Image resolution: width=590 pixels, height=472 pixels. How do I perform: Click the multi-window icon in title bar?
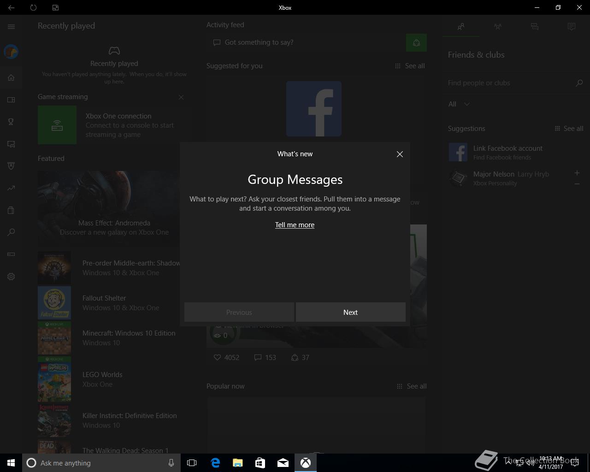pos(55,7)
